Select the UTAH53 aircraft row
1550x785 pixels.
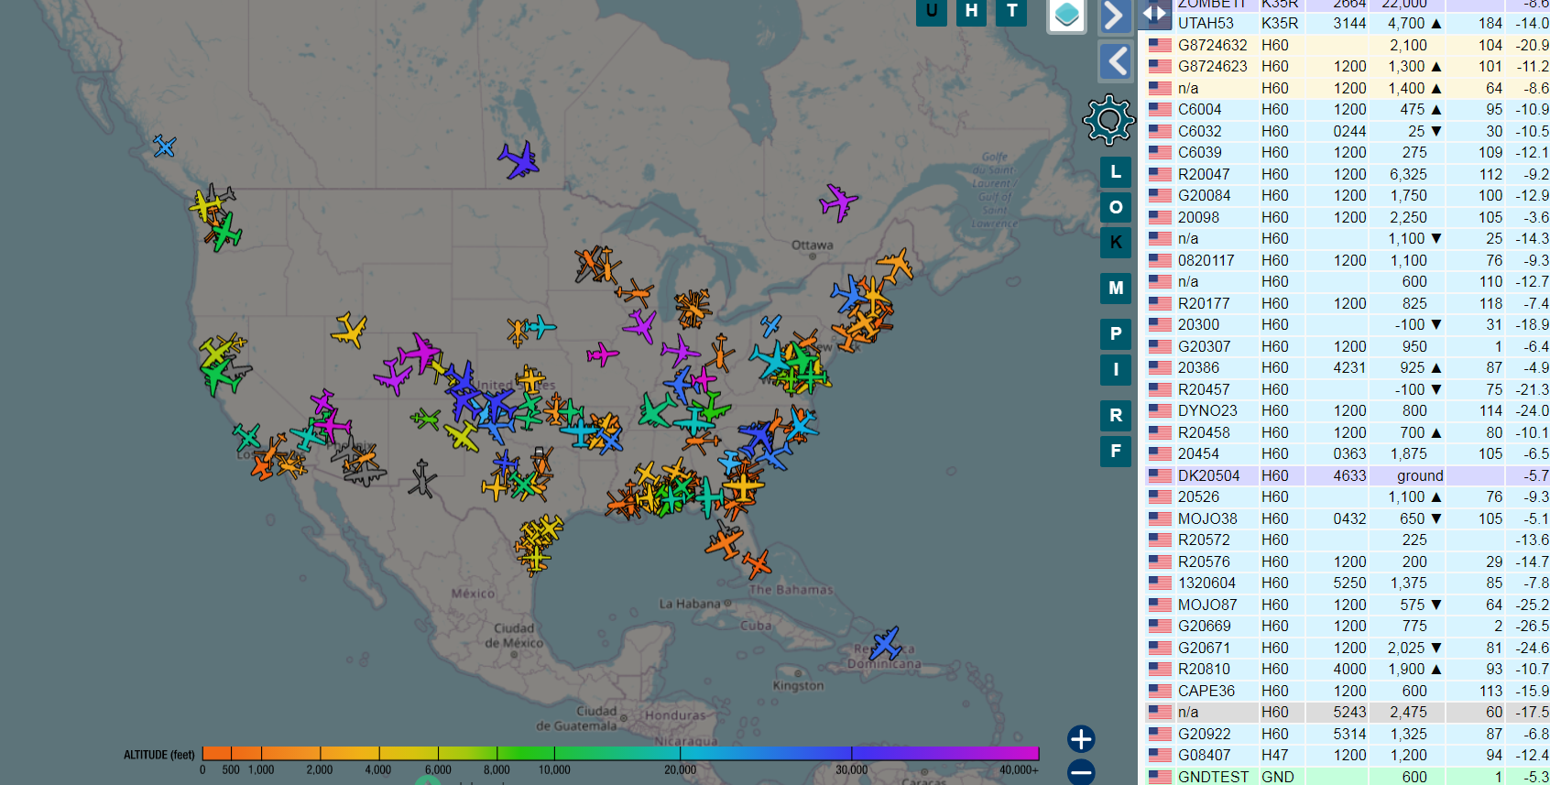(1346, 23)
